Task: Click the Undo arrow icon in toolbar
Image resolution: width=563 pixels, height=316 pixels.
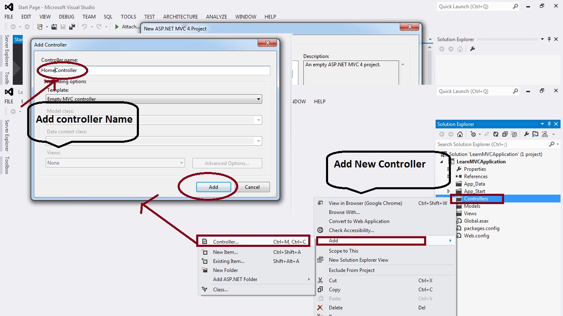Action: pos(84,27)
